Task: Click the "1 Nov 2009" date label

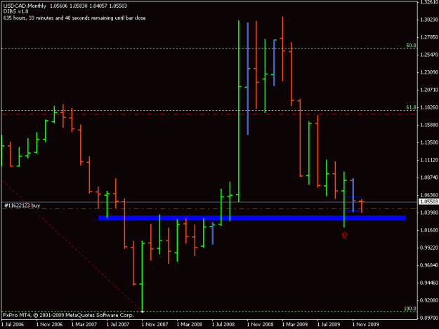Action: (365, 324)
